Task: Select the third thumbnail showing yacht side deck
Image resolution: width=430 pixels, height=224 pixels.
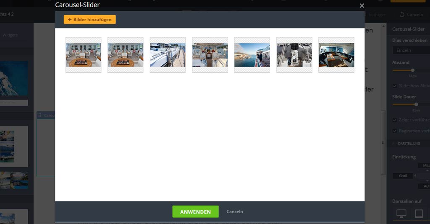Action: pos(168,55)
